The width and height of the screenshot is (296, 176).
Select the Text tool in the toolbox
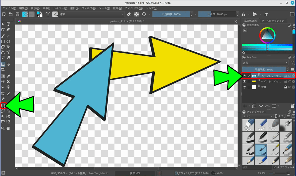click(8, 24)
